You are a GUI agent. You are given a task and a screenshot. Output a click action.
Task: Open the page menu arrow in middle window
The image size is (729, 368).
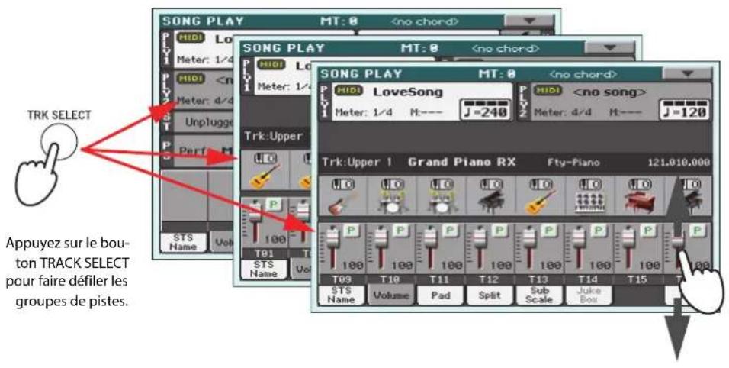pyautogui.click(x=609, y=47)
